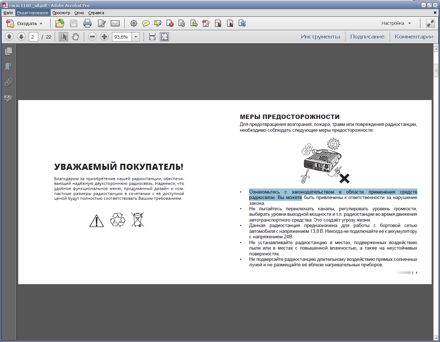Click the horizontal split page icon

click(x=218, y=24)
